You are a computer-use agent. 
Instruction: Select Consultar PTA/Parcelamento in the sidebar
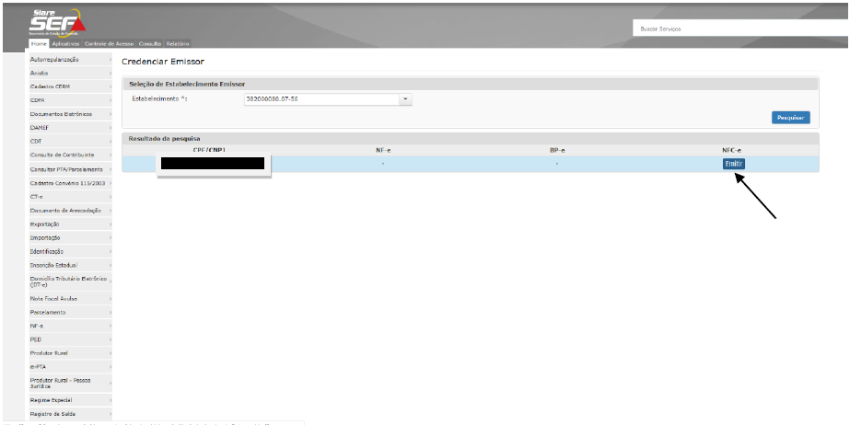(x=70, y=169)
